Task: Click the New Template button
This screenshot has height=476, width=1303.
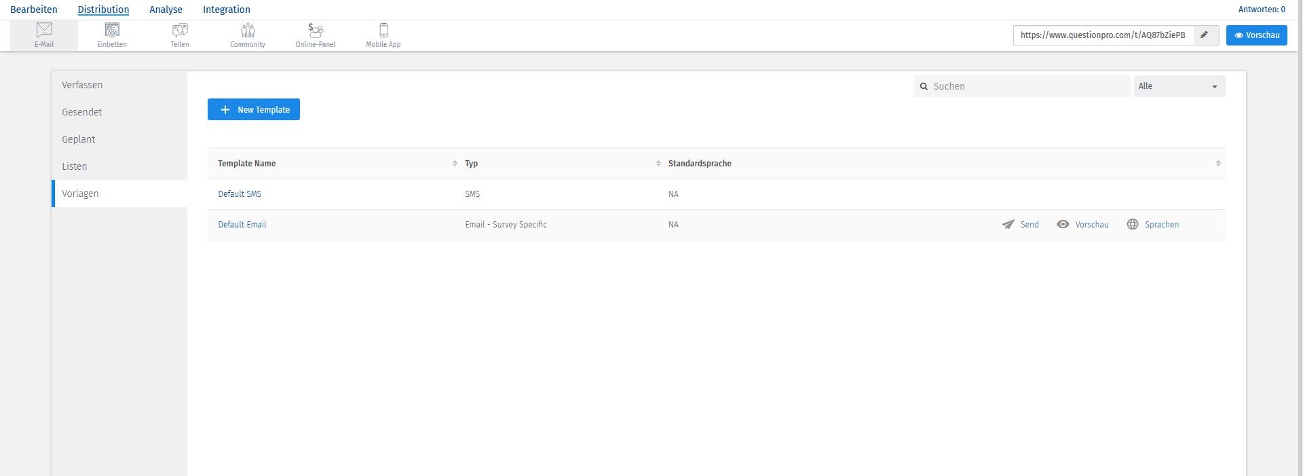Action: click(x=254, y=109)
